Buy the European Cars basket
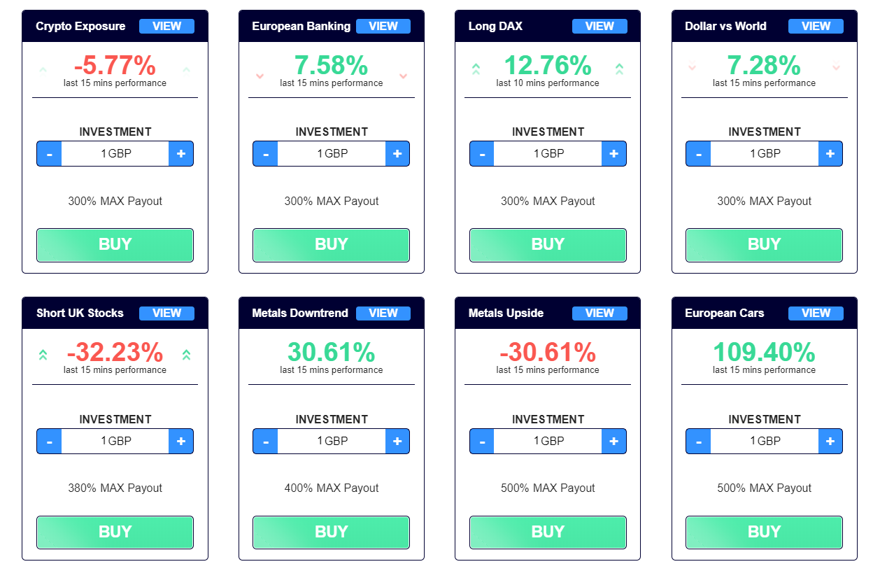 [x=764, y=532]
